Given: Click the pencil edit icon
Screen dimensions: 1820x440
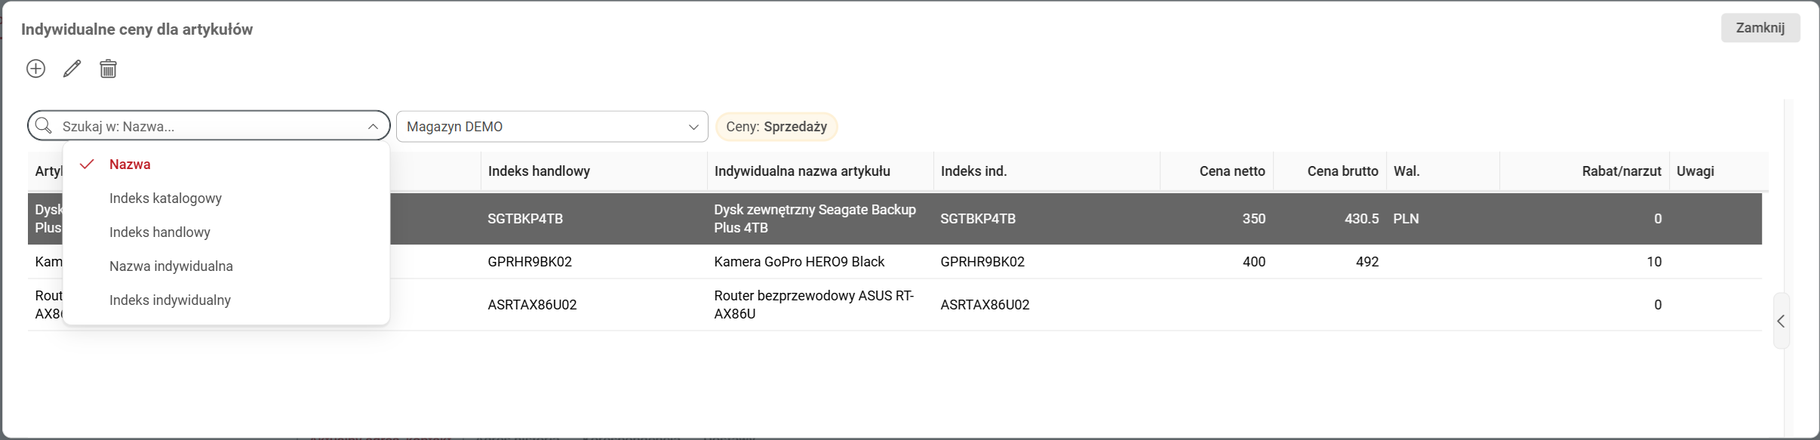Looking at the screenshot, I should click(x=72, y=69).
